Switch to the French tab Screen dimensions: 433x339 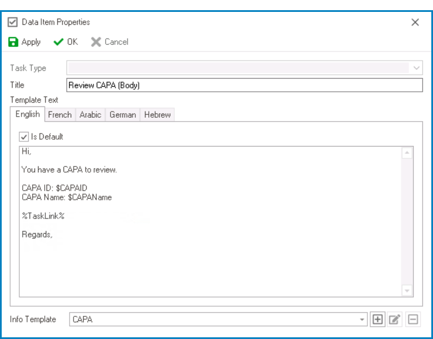click(60, 114)
